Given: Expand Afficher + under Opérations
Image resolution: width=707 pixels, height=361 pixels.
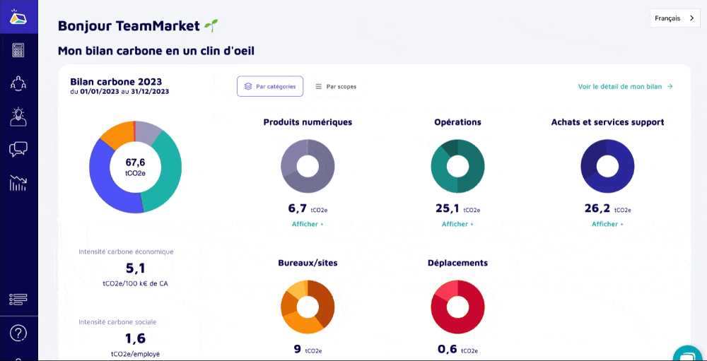Looking at the screenshot, I should point(457,224).
